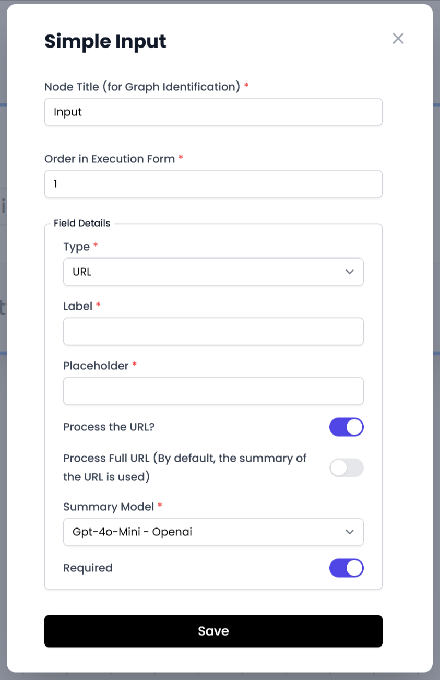Click the Required label text
Viewport: 440px width, 680px height.
tap(88, 568)
